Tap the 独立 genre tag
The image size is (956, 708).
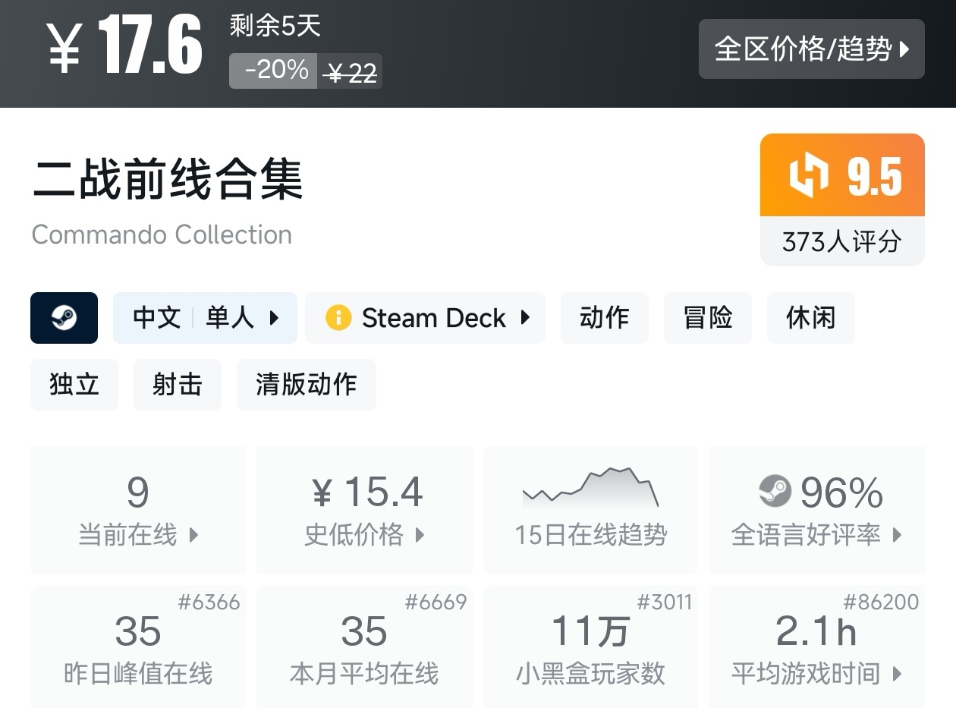[74, 385]
